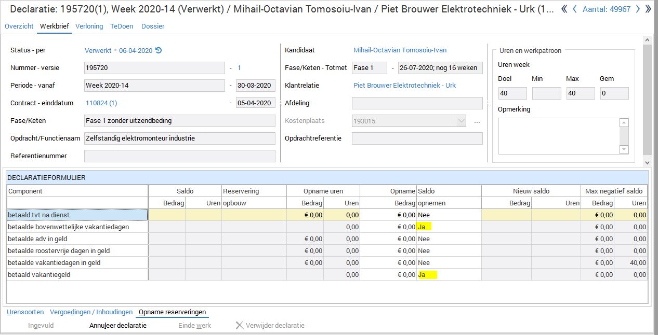Go to the previous declaration record
658x335 pixels.
pyautogui.click(x=575, y=9)
